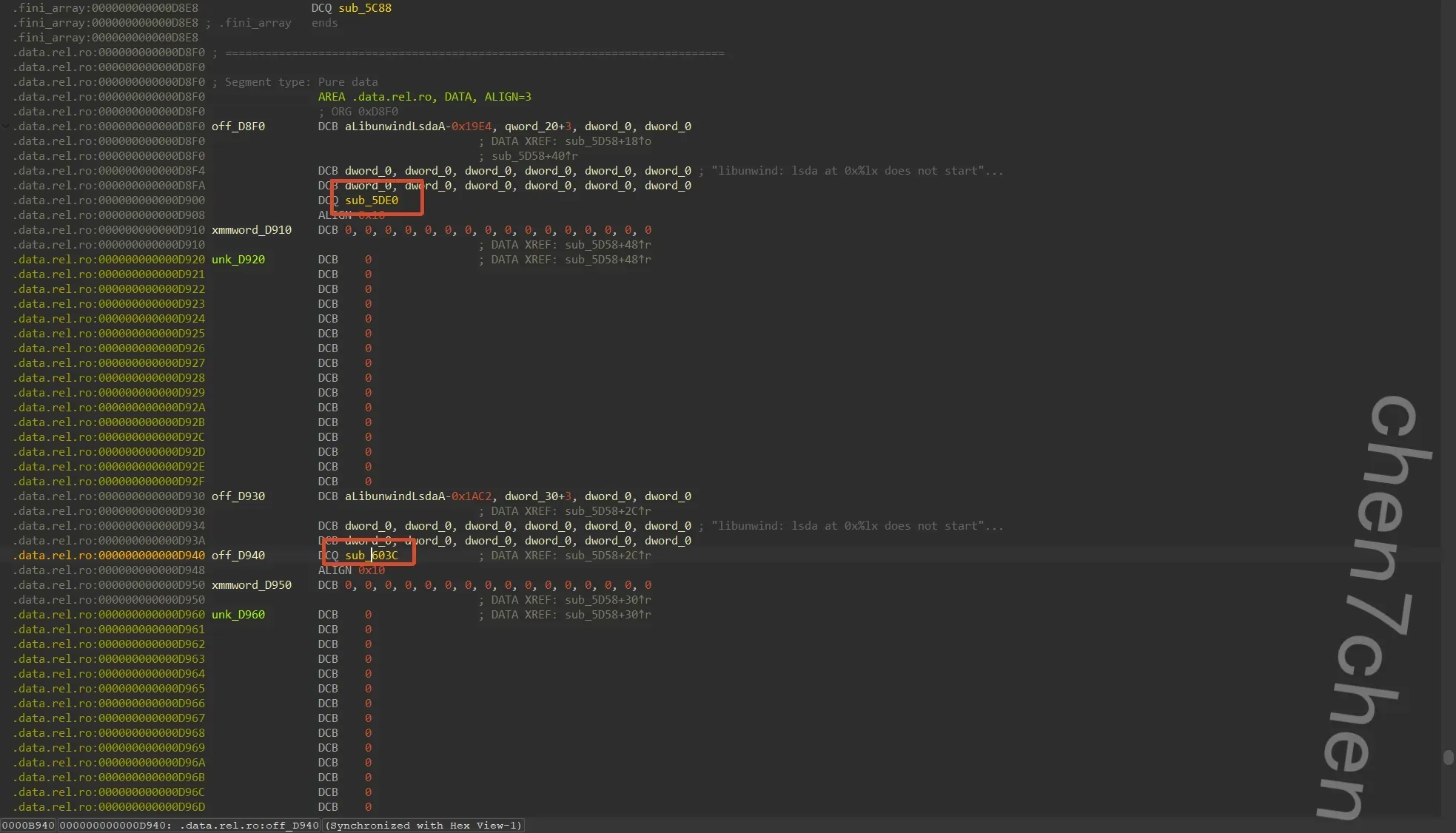Collapse the chevron beside off_D8F0 line
The height and width of the screenshot is (833, 1456).
click(6, 127)
